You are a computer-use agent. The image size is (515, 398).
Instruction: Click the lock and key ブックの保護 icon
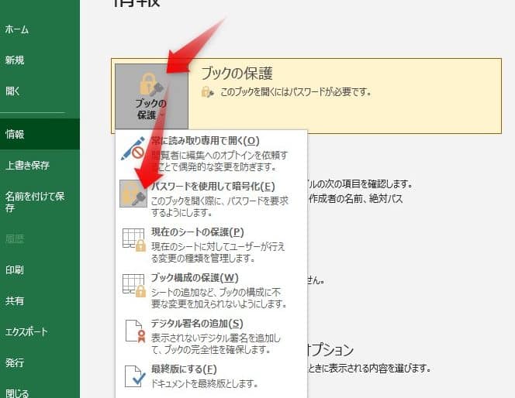151,84
